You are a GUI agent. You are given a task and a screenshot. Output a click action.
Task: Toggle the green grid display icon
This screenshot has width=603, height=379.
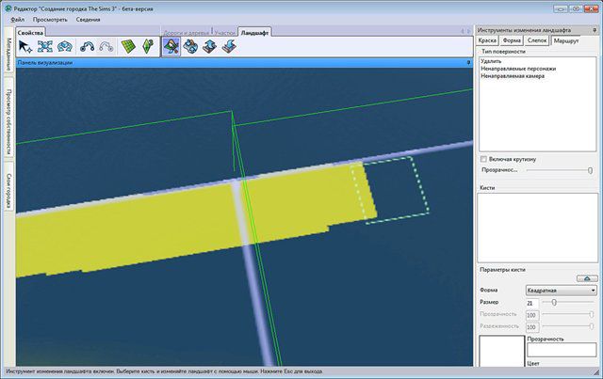129,47
